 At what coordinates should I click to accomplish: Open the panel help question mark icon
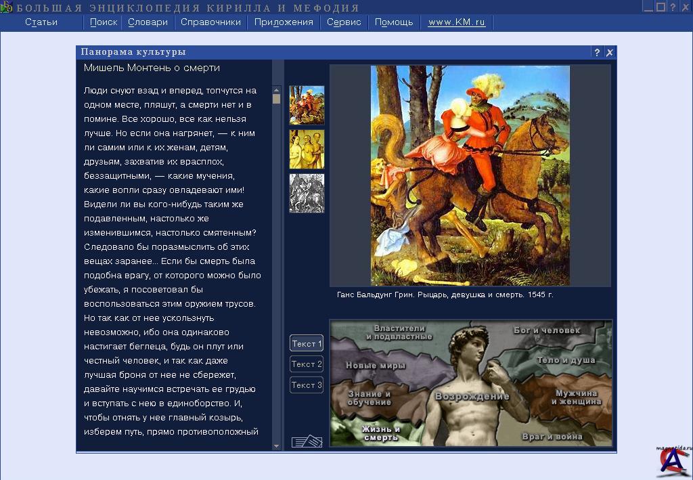[597, 52]
